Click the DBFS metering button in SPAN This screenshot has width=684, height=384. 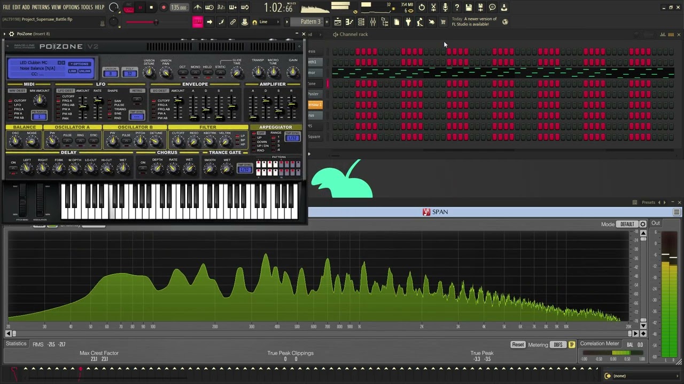(x=558, y=345)
